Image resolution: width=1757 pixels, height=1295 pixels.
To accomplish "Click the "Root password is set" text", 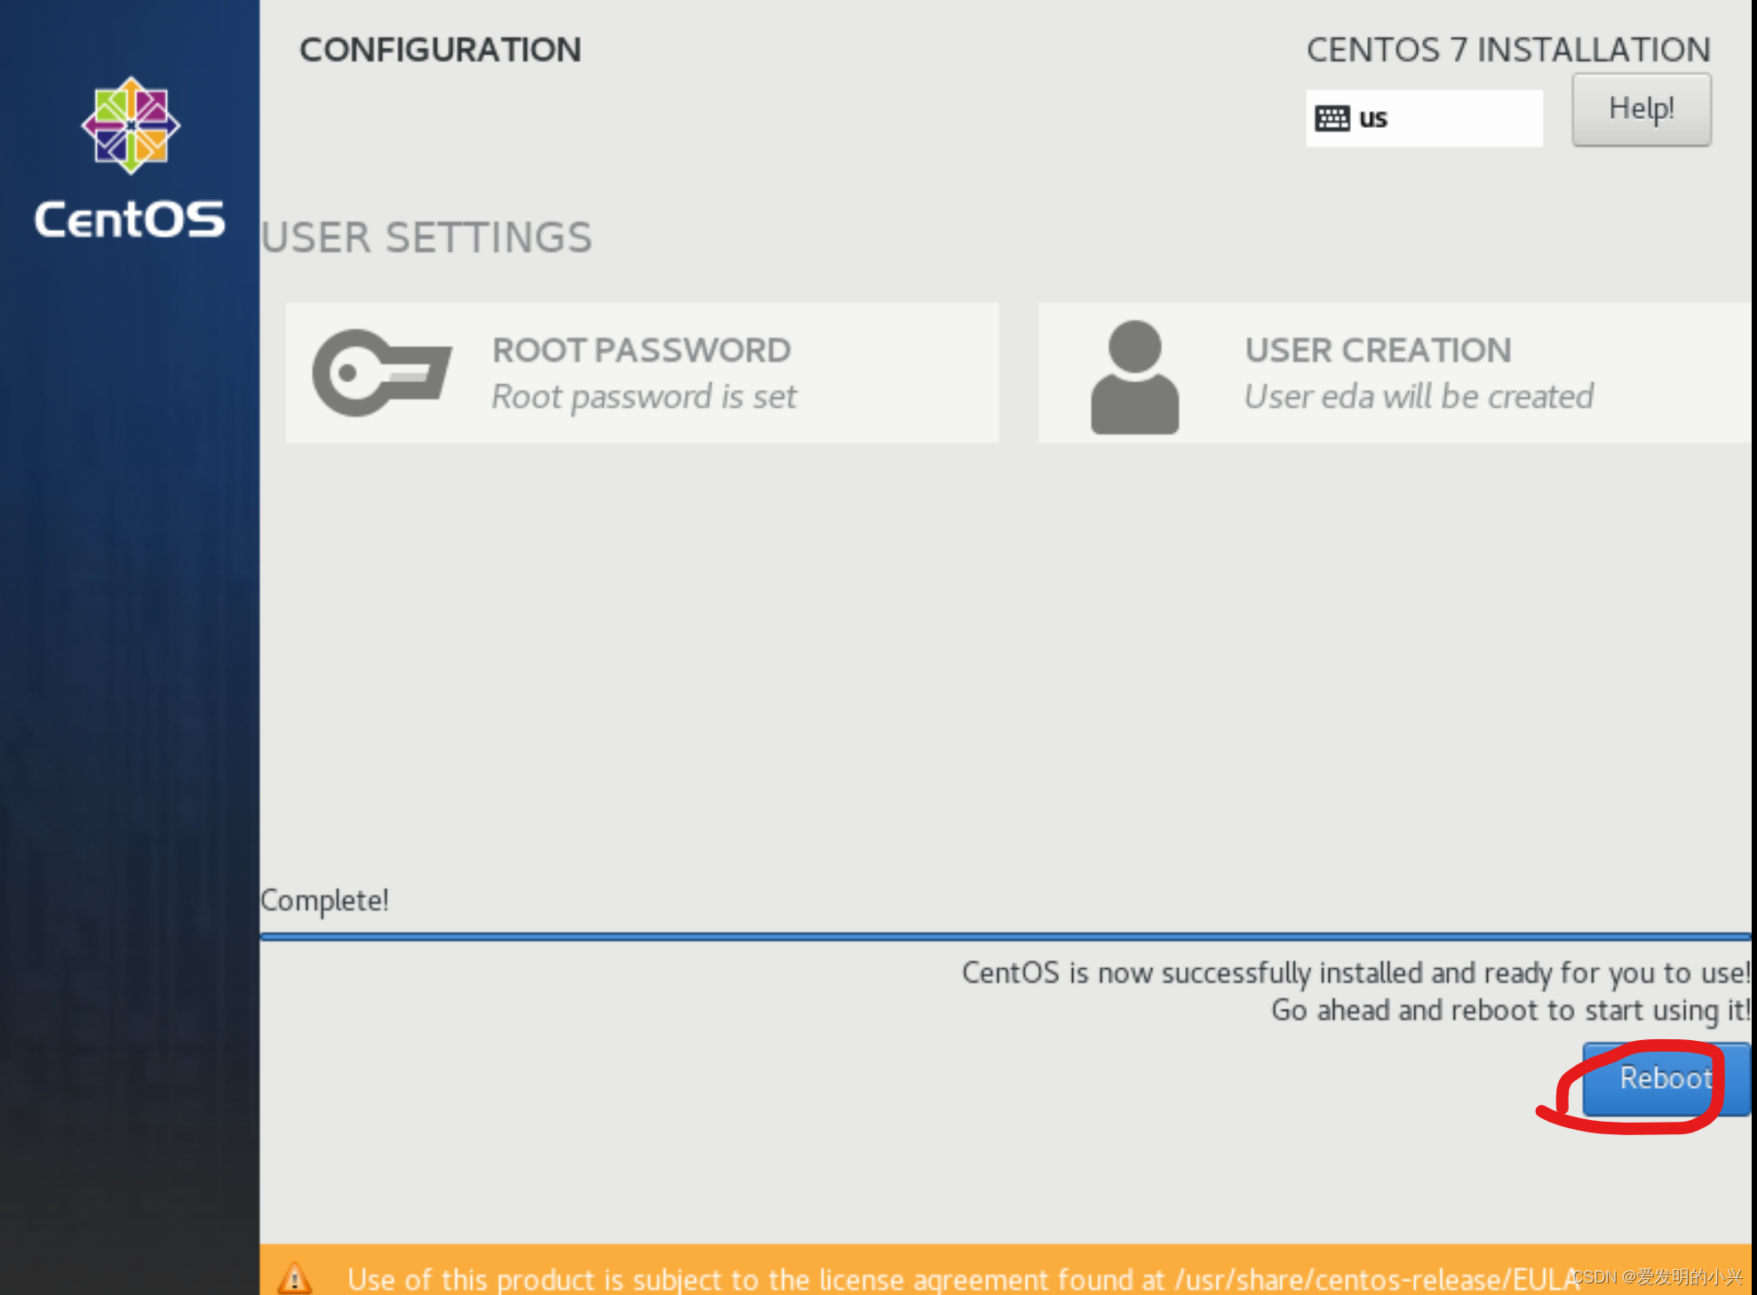I will [644, 397].
